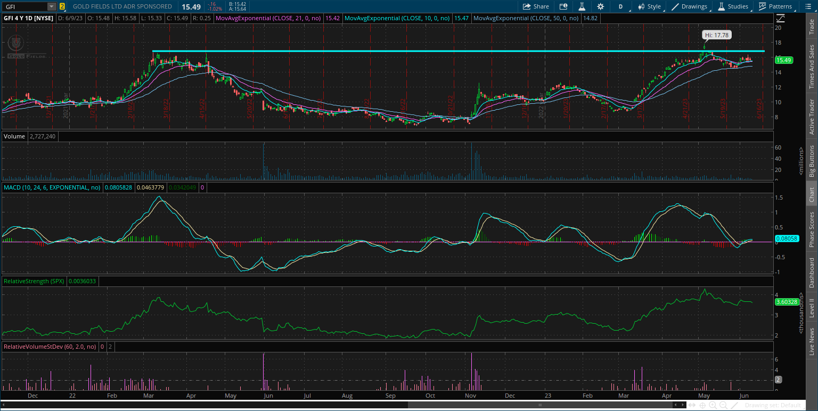
Task: Open the Studies dropdown menu
Action: tap(733, 6)
